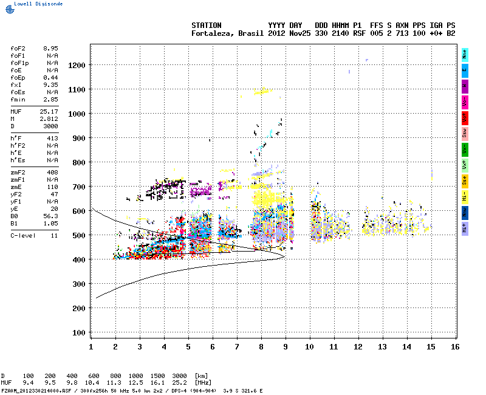
Task: Click the RSF value in header
Action: point(359,33)
